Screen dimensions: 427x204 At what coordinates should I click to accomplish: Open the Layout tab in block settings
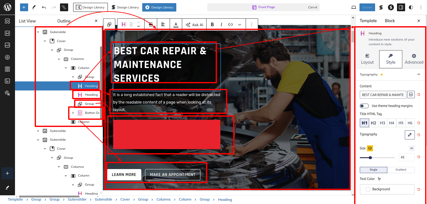click(367, 59)
